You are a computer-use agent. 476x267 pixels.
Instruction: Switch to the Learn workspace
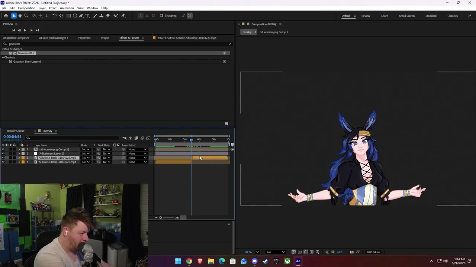click(385, 16)
